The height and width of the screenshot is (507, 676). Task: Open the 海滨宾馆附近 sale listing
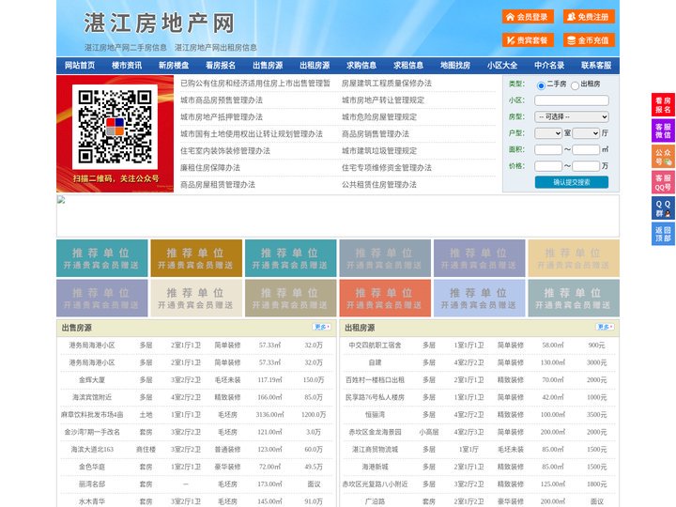tap(92, 397)
